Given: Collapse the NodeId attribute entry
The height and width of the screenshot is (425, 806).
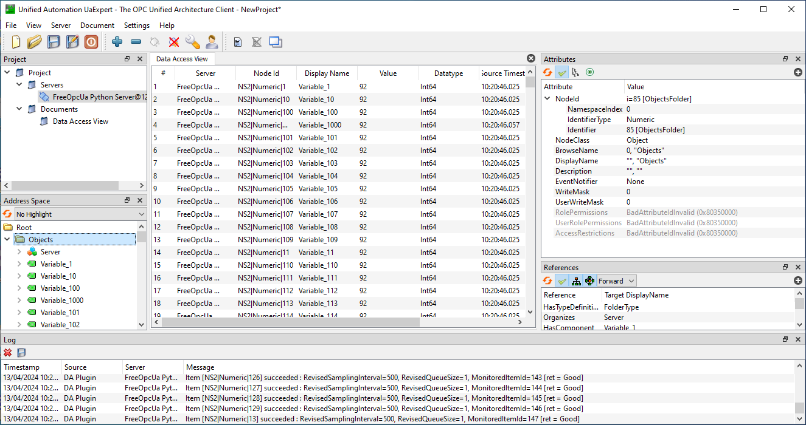Looking at the screenshot, I should (x=547, y=98).
